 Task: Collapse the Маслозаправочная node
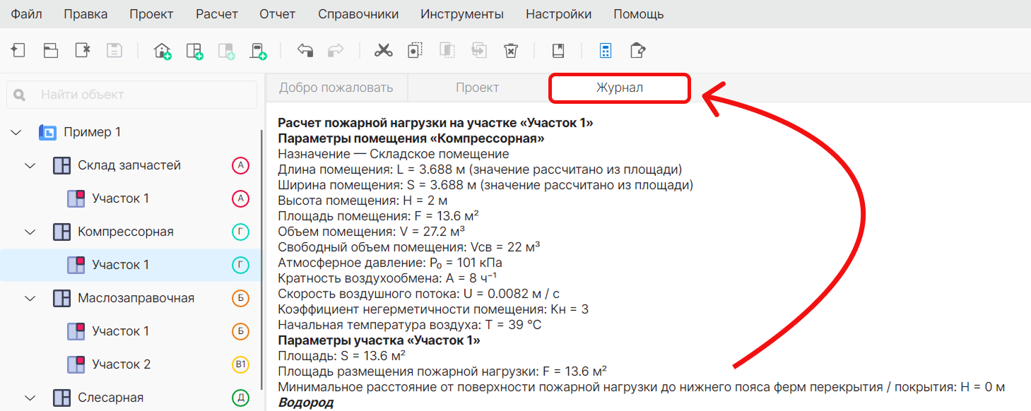tap(30, 298)
